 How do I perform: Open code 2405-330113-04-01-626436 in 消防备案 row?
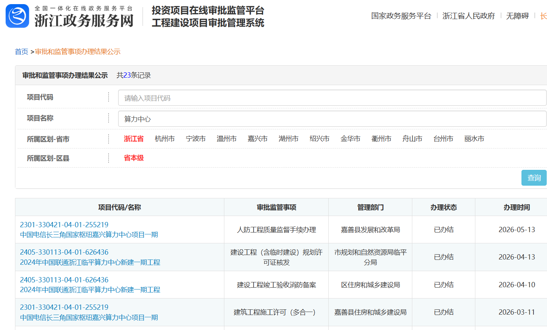click(64, 280)
